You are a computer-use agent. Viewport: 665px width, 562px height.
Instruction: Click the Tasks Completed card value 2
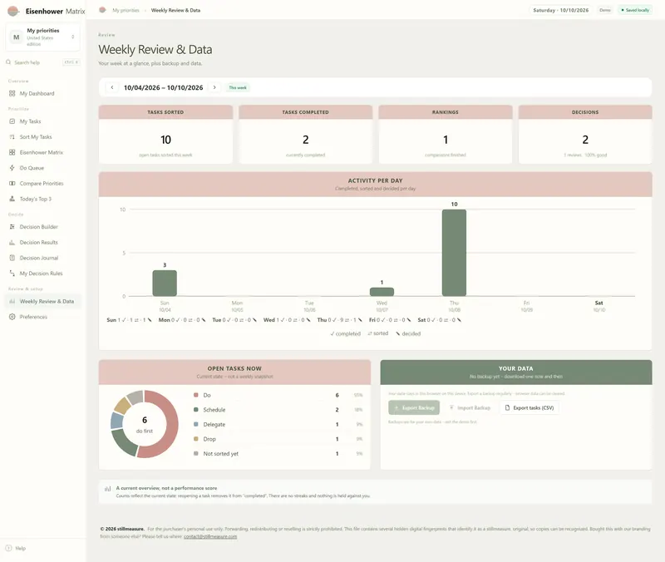pos(306,140)
